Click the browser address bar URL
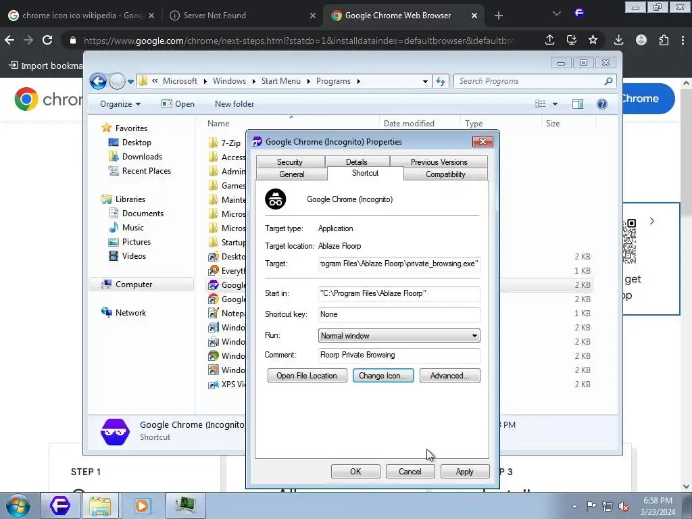The width and height of the screenshot is (692, 519). pyautogui.click(x=298, y=41)
